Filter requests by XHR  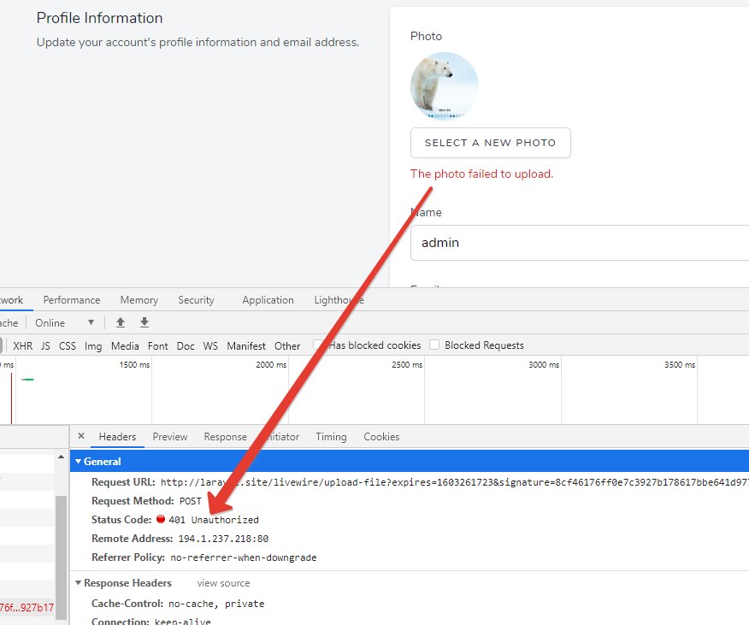23,346
